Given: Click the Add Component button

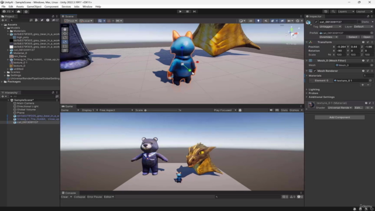Looking at the screenshot, I should tap(340, 117).
